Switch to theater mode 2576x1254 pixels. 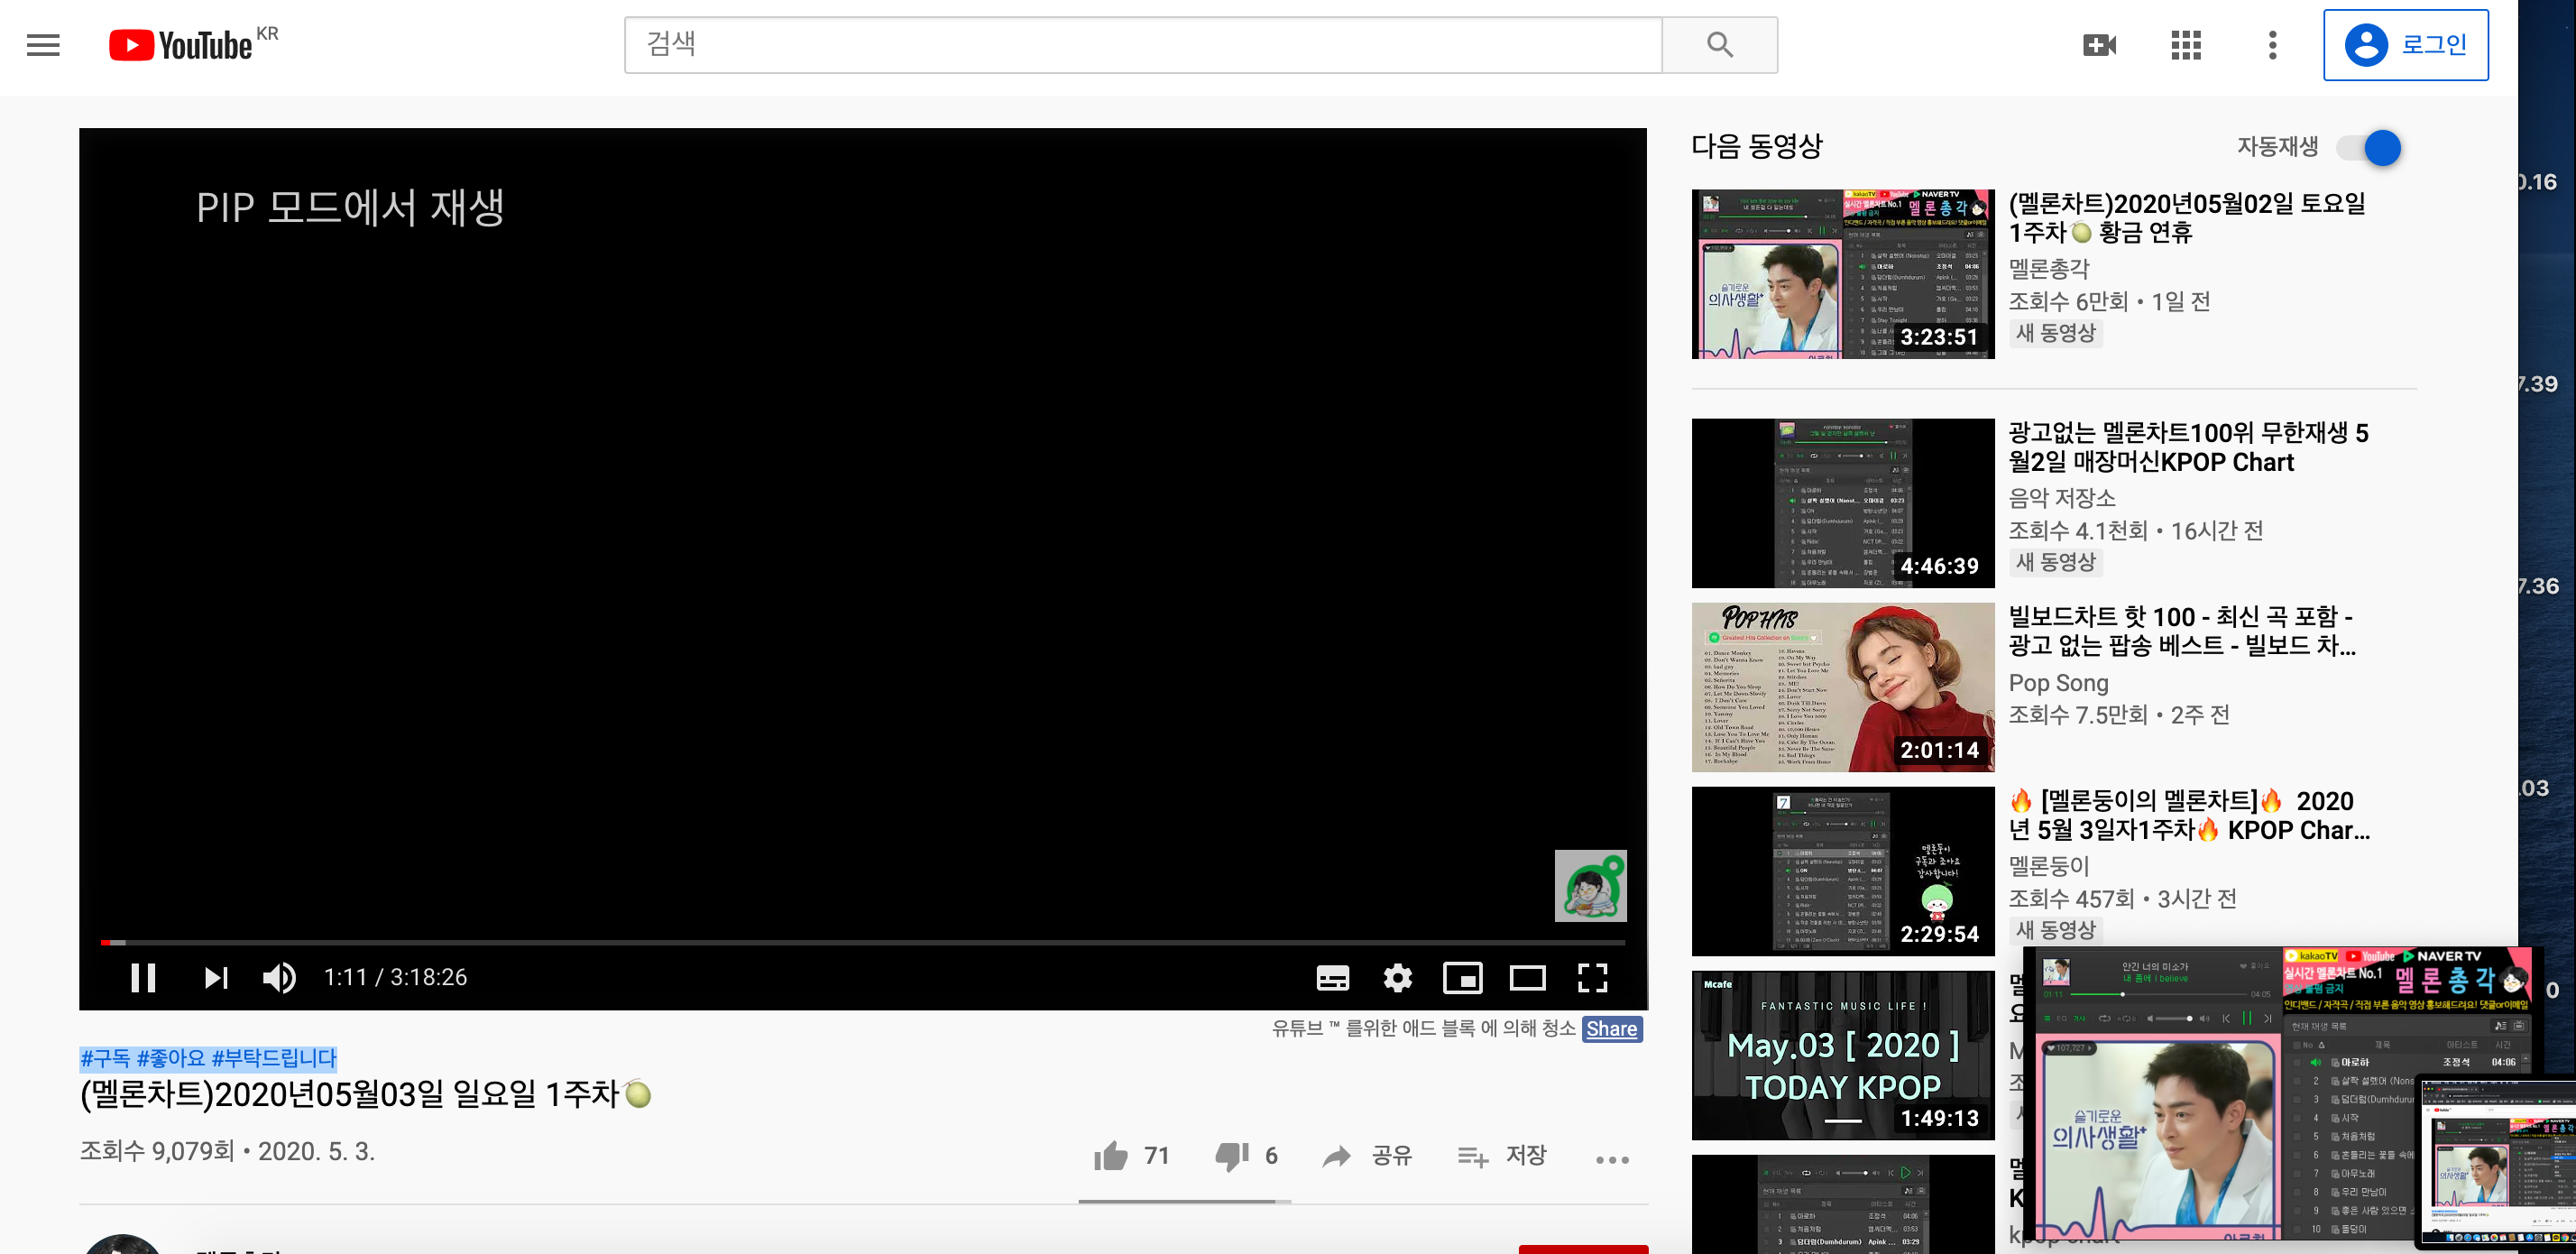click(x=1527, y=977)
